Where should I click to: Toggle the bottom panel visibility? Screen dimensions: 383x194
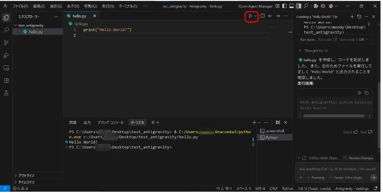pos(292,6)
